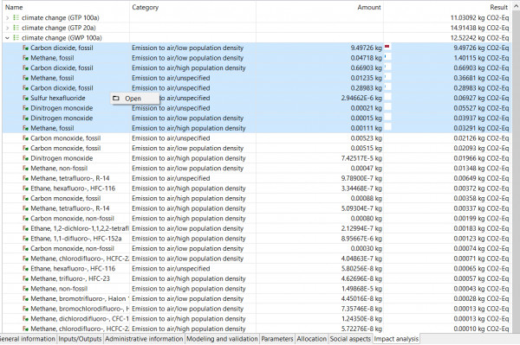Choose Open from the context menu
520x345 pixels.
click(x=134, y=99)
